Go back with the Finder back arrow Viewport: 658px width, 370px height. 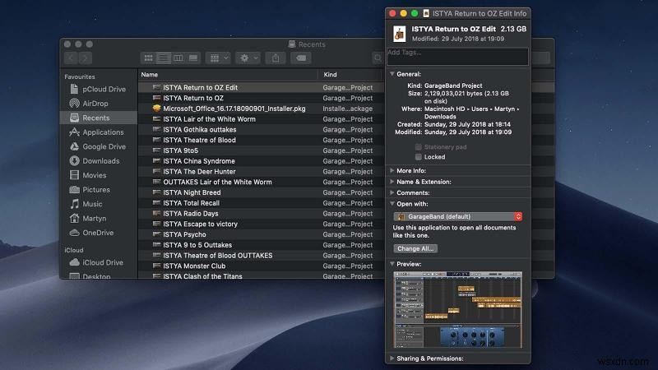point(71,58)
